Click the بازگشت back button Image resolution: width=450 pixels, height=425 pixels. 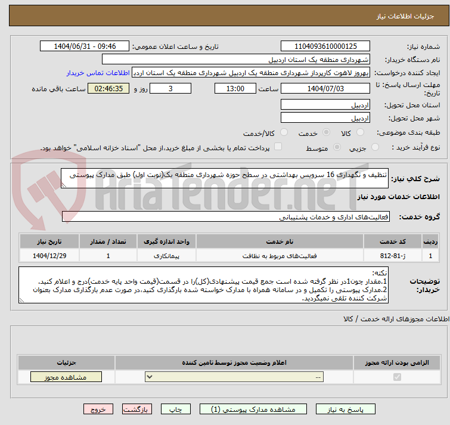[x=137, y=410]
